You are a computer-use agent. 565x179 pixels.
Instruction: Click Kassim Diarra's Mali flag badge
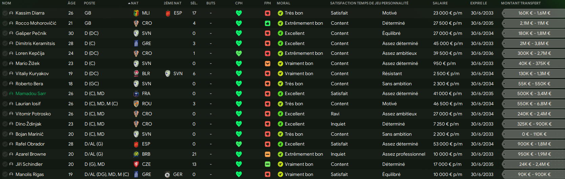[x=136, y=13]
